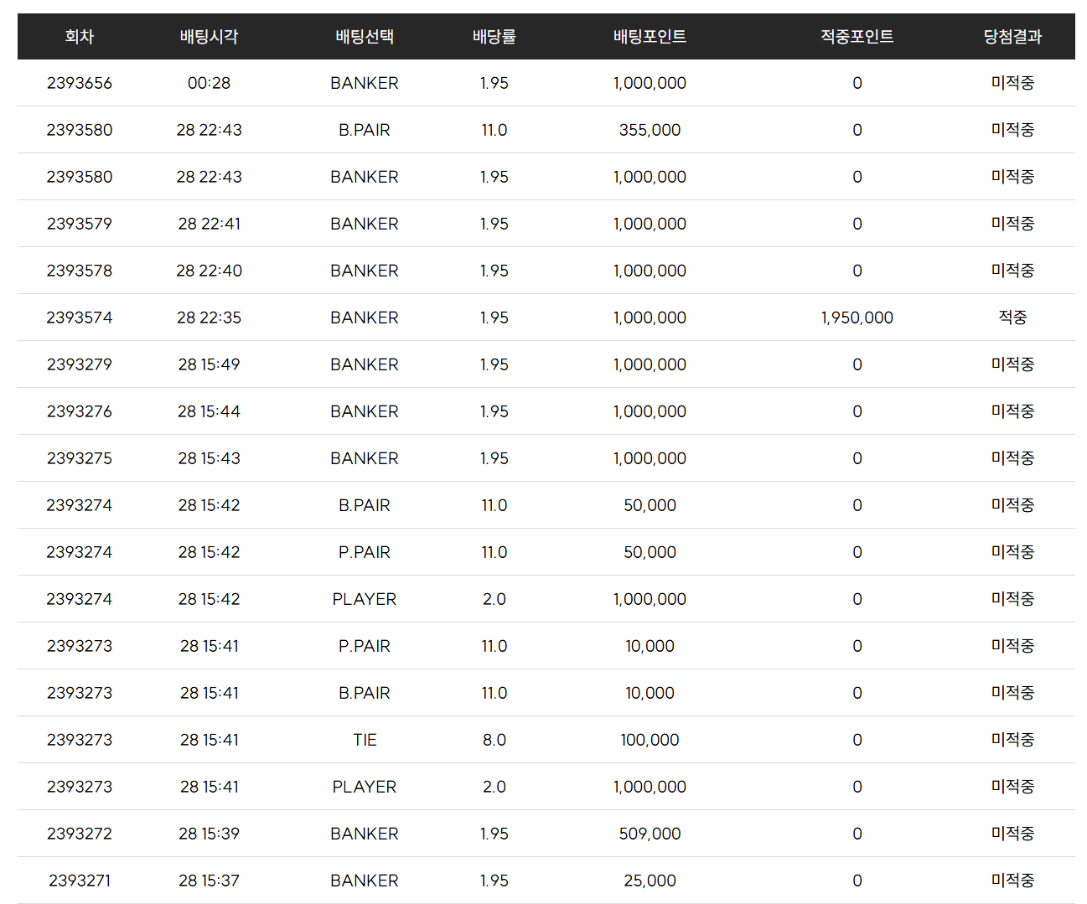Click the betting time 00:28
Image resolution: width=1087 pixels, height=904 pixels.
pyautogui.click(x=209, y=83)
